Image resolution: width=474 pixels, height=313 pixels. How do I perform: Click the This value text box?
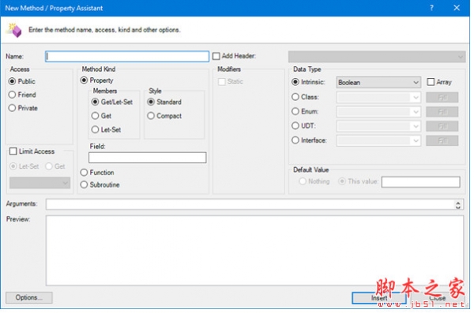pos(421,182)
